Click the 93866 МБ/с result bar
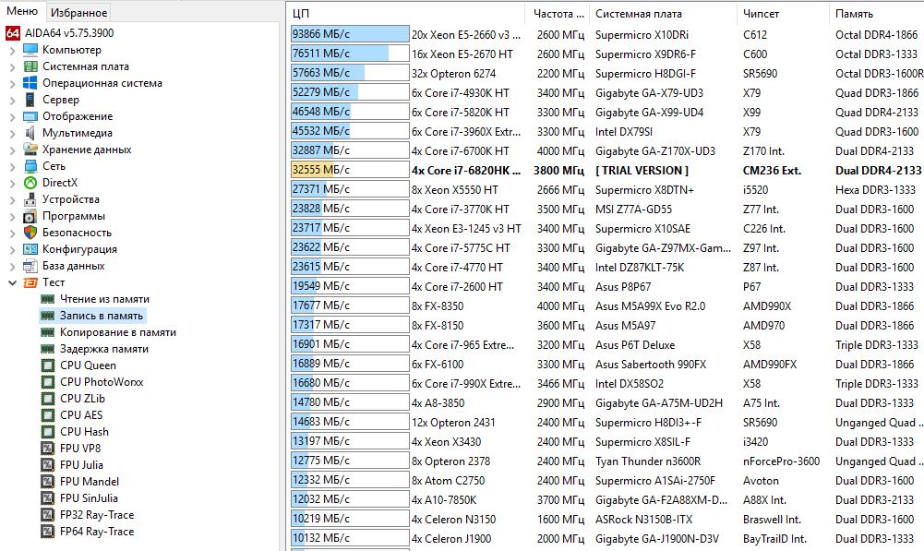The width and height of the screenshot is (924, 551). coord(350,34)
